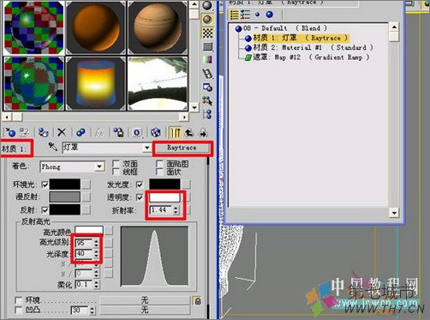This screenshot has height=320, width=430.
Task: Open the Material/Map Navigator icon
Action: 207,114
